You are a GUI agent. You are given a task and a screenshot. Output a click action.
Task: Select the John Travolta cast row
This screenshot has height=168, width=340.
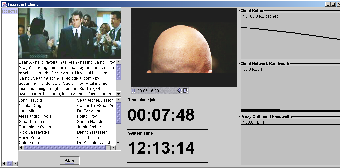[x=31, y=100]
